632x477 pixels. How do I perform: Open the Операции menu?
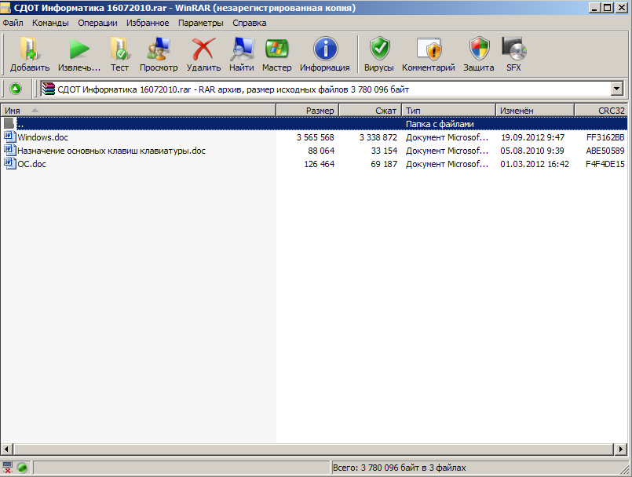tap(97, 23)
